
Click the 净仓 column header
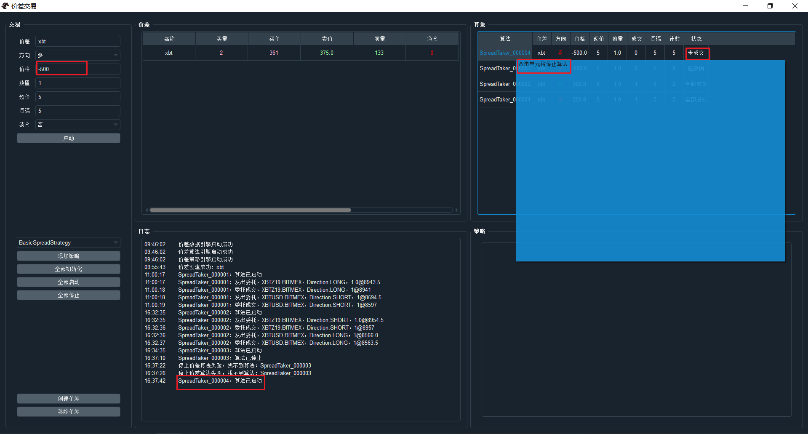coord(432,39)
